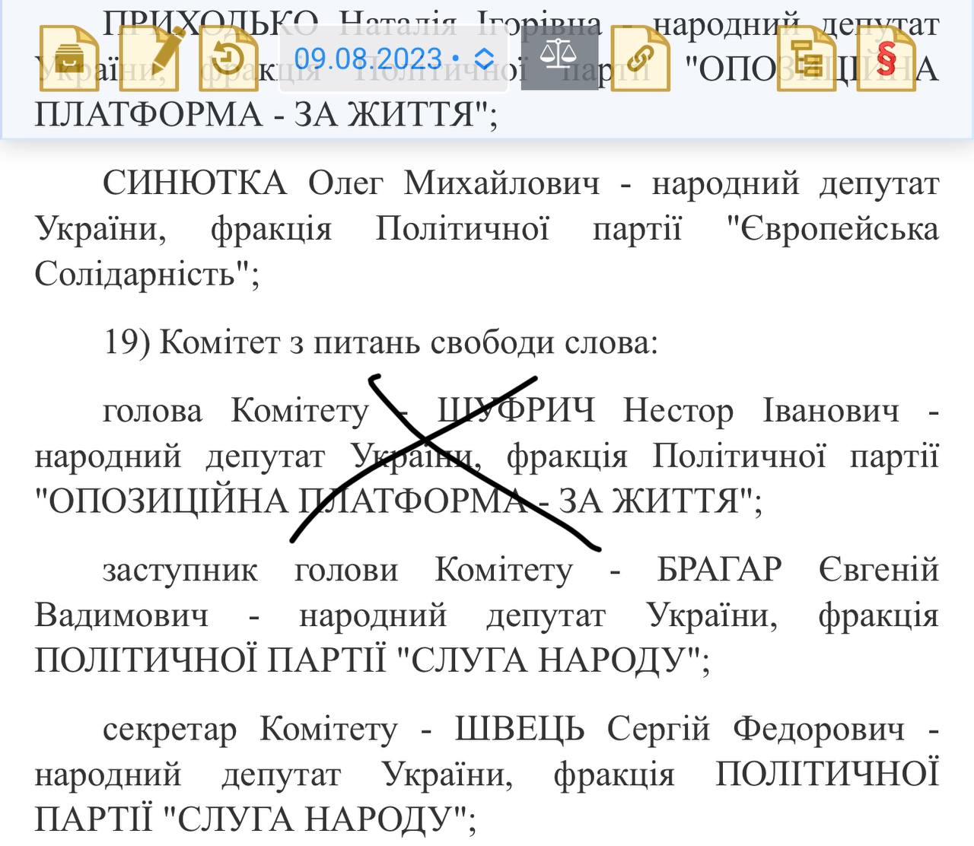
Task: Click the blue 09.08.2023 date link
Action: pos(368,58)
